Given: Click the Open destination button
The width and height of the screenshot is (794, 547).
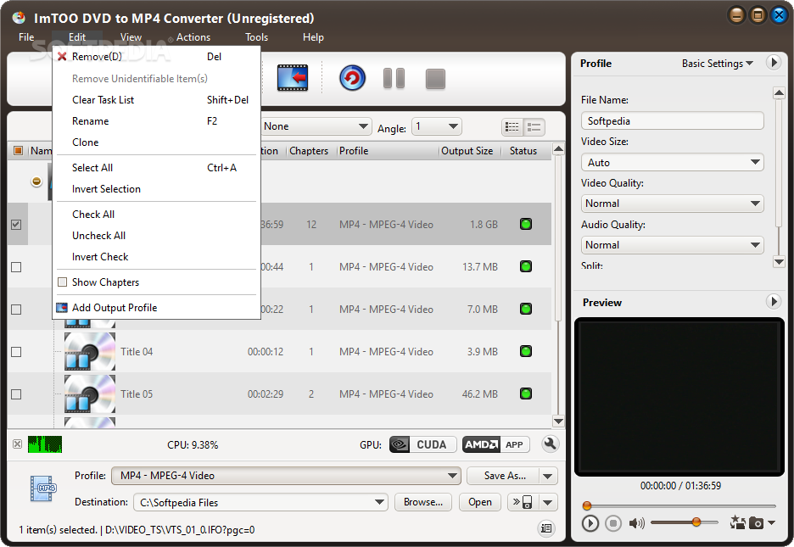Looking at the screenshot, I should pos(479,502).
